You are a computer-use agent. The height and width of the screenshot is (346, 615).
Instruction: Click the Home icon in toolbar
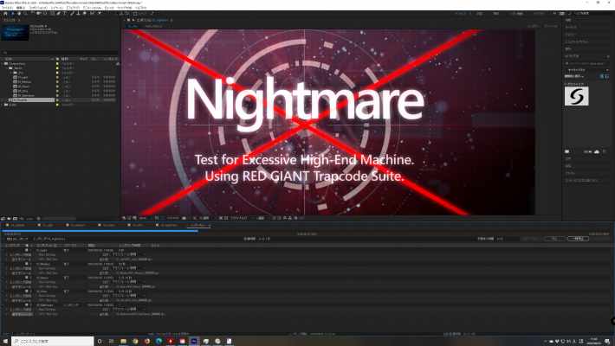[6, 11]
